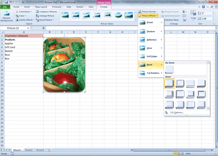Toggle Page Layout view in status bar
This screenshot has height=156, width=218.
coord(179,153)
